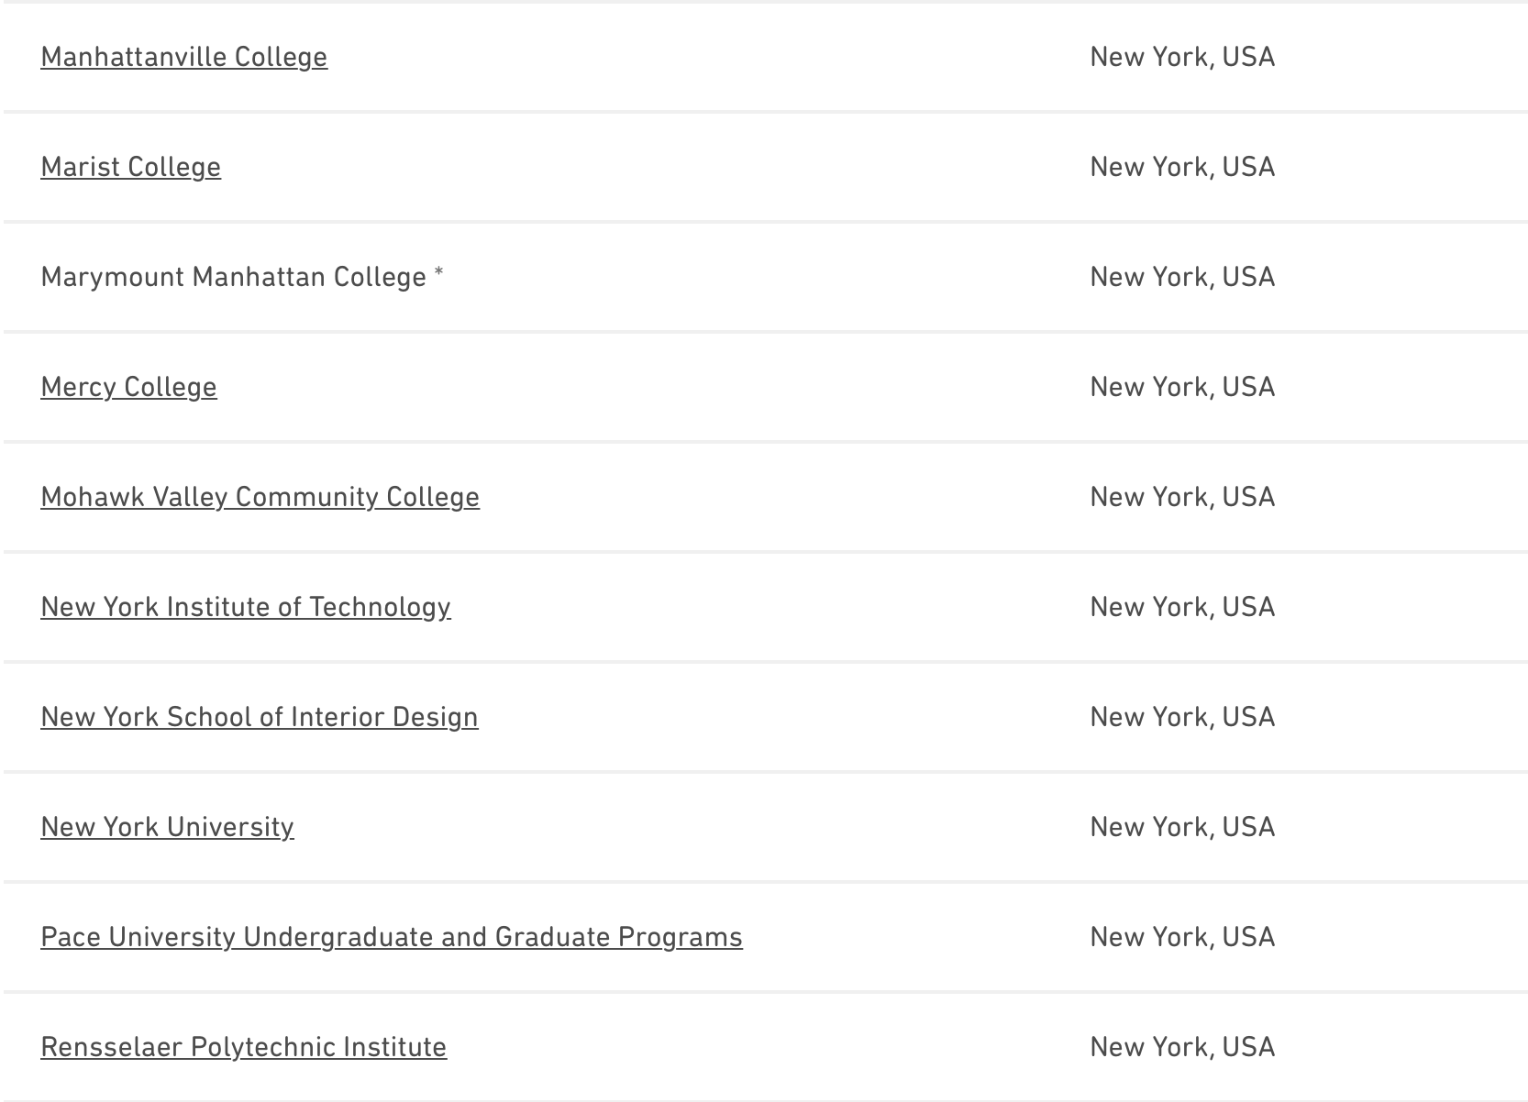Screen dimensions: 1528x1102
Task: Open the Mercy College link
Action: tap(128, 387)
